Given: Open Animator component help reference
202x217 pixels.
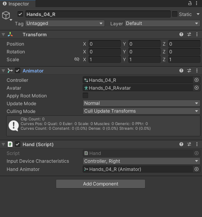Looking at the screenshot, I should pos(181,71).
